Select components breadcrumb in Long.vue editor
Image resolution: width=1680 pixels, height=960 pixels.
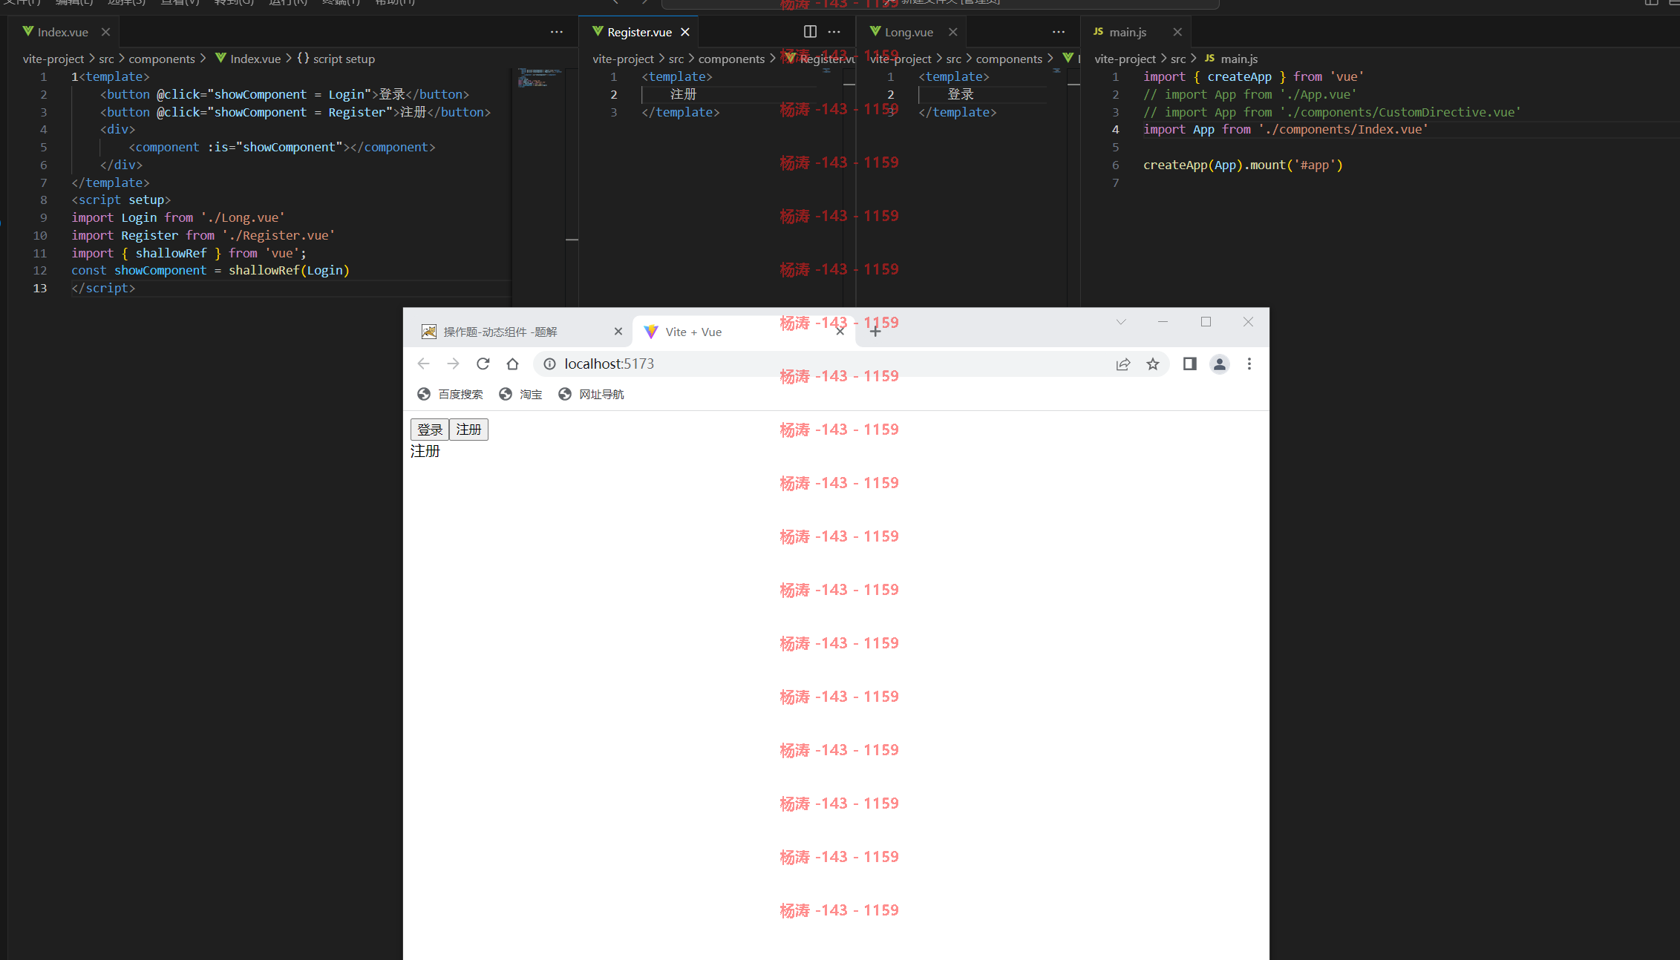click(1009, 59)
